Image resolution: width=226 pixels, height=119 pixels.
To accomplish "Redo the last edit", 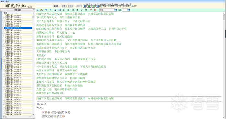I will click(50, 10).
